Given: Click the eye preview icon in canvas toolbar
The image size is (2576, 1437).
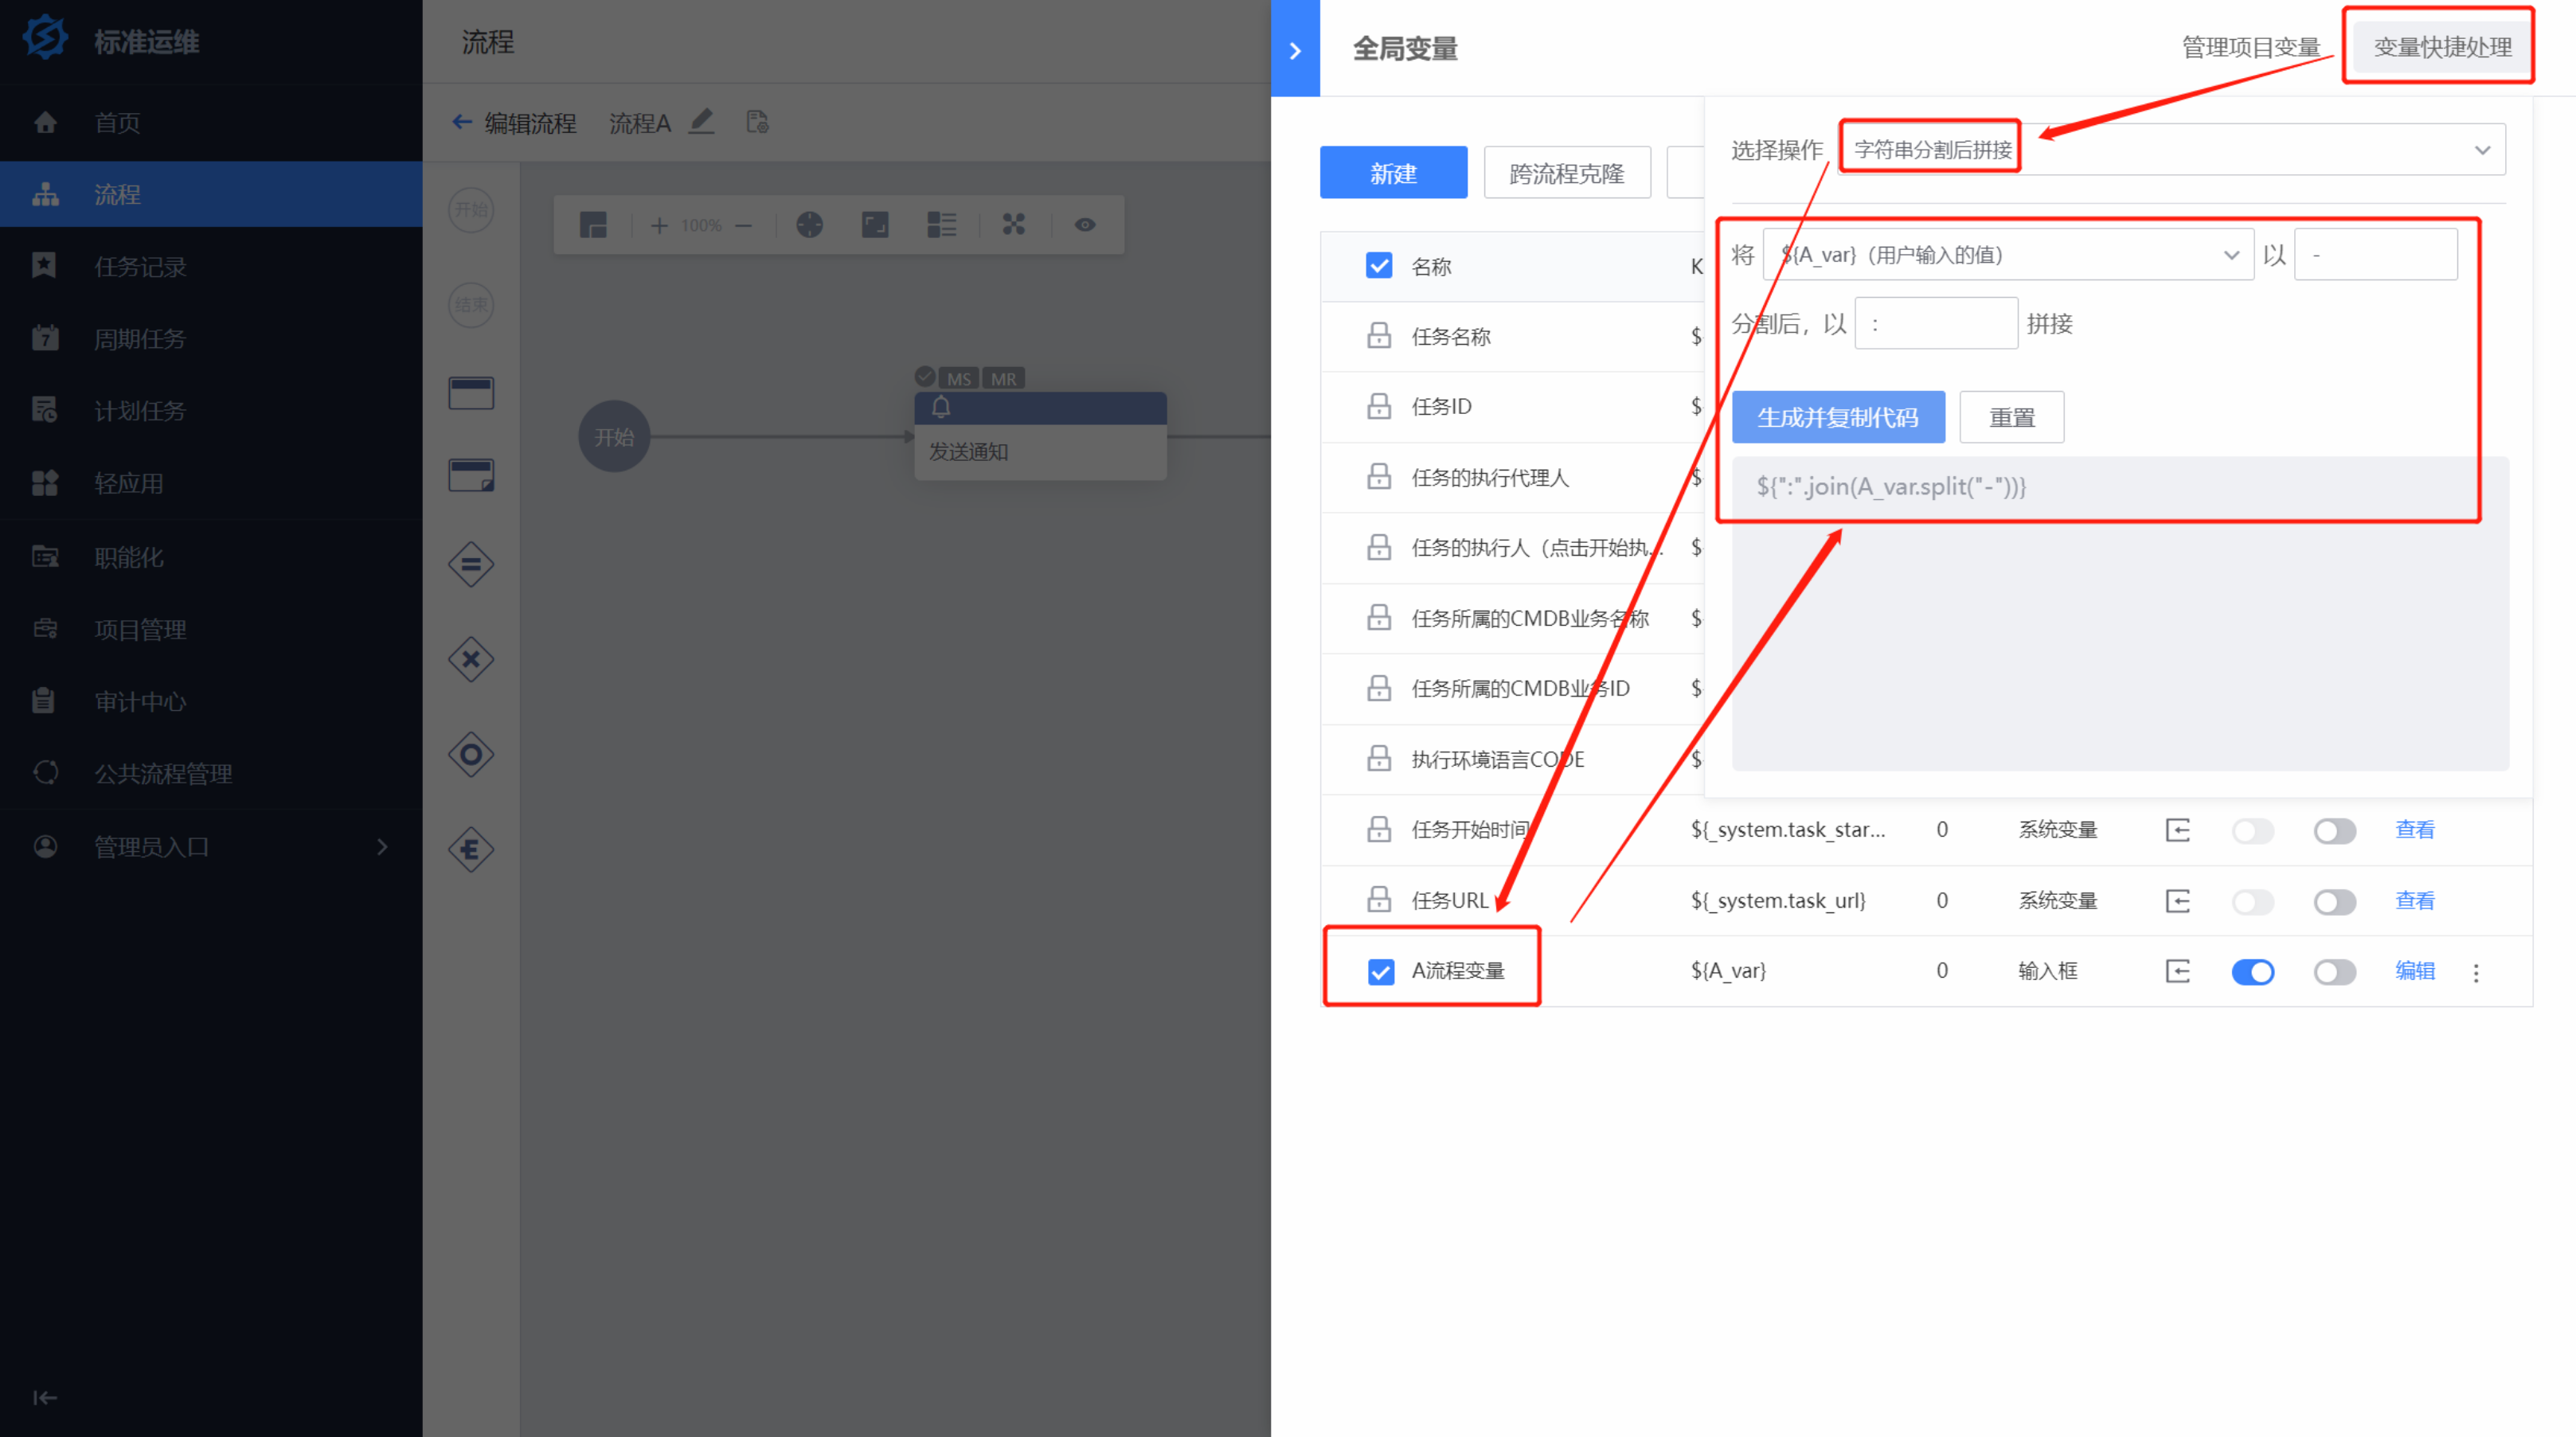Looking at the screenshot, I should click(1084, 225).
